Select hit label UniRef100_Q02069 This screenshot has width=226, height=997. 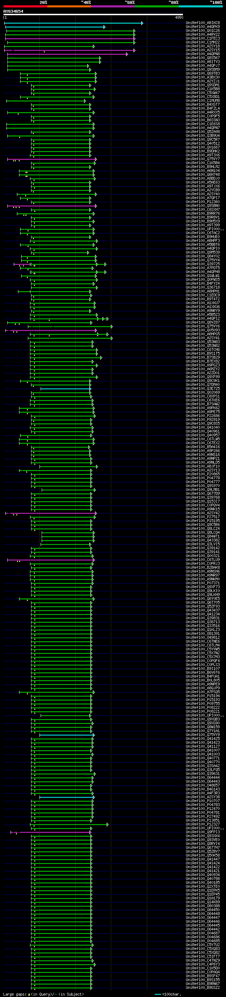(203, 392)
